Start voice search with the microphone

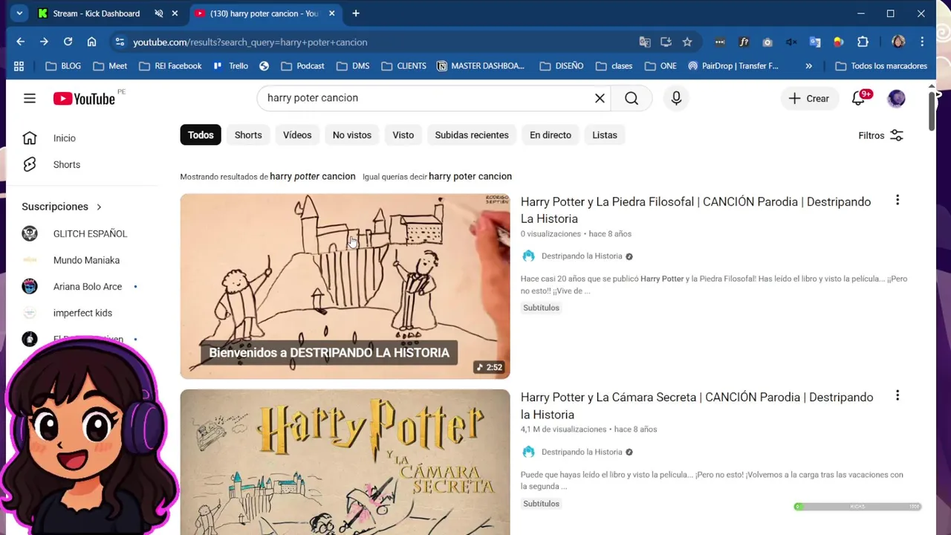(676, 98)
